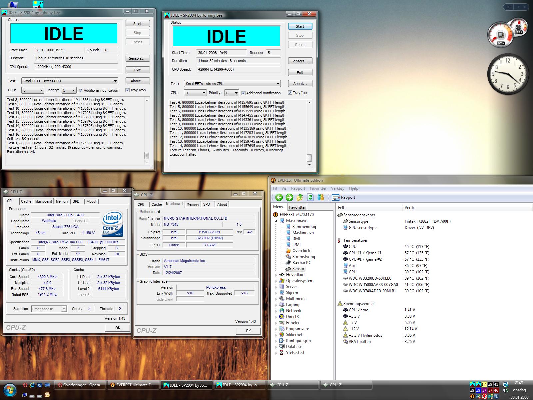Viewport: 533px width, 400px height.
Task: Click Exit in the right SP2004 window
Action: 300,73
